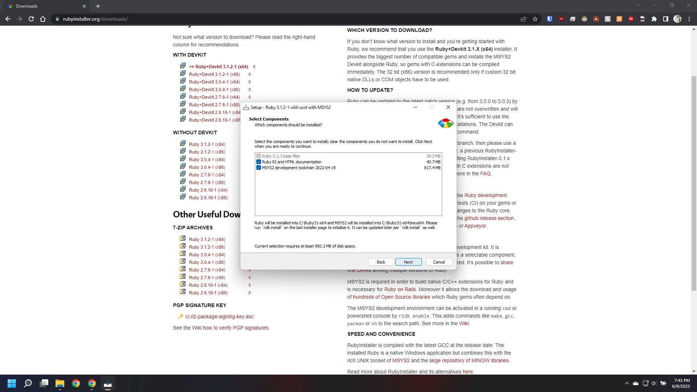Click the page vertical scrollbar
Viewport: 697px width, 392px height.
click(694, 183)
